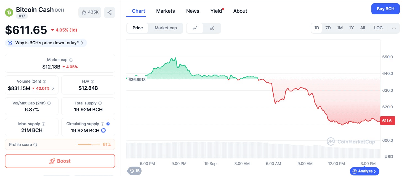The image size is (402, 176).
Task: Switch to candlestick chart icon
Action: click(212, 28)
